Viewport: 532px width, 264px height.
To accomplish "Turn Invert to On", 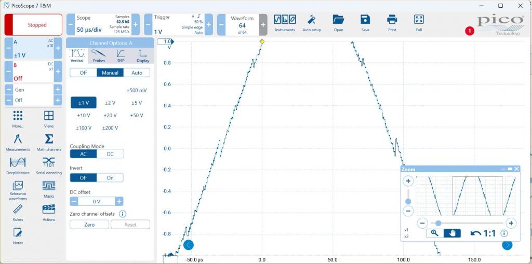I will (110, 178).
